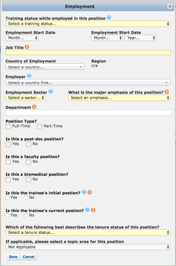The image size is (176, 266).
Task: Click orange info badge next to Job Title
Action: coord(27,47)
